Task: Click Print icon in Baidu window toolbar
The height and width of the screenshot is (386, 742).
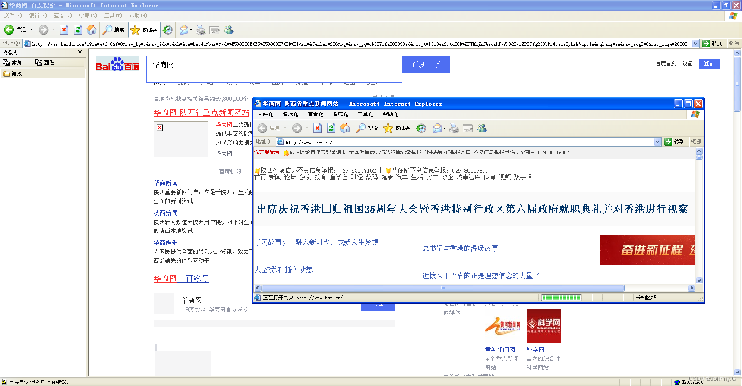Action: click(x=201, y=30)
